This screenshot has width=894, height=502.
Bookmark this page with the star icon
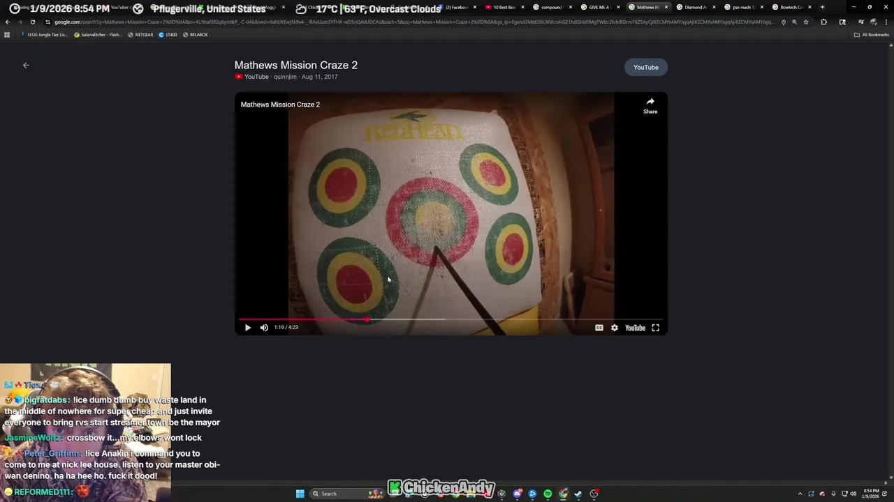806,22
